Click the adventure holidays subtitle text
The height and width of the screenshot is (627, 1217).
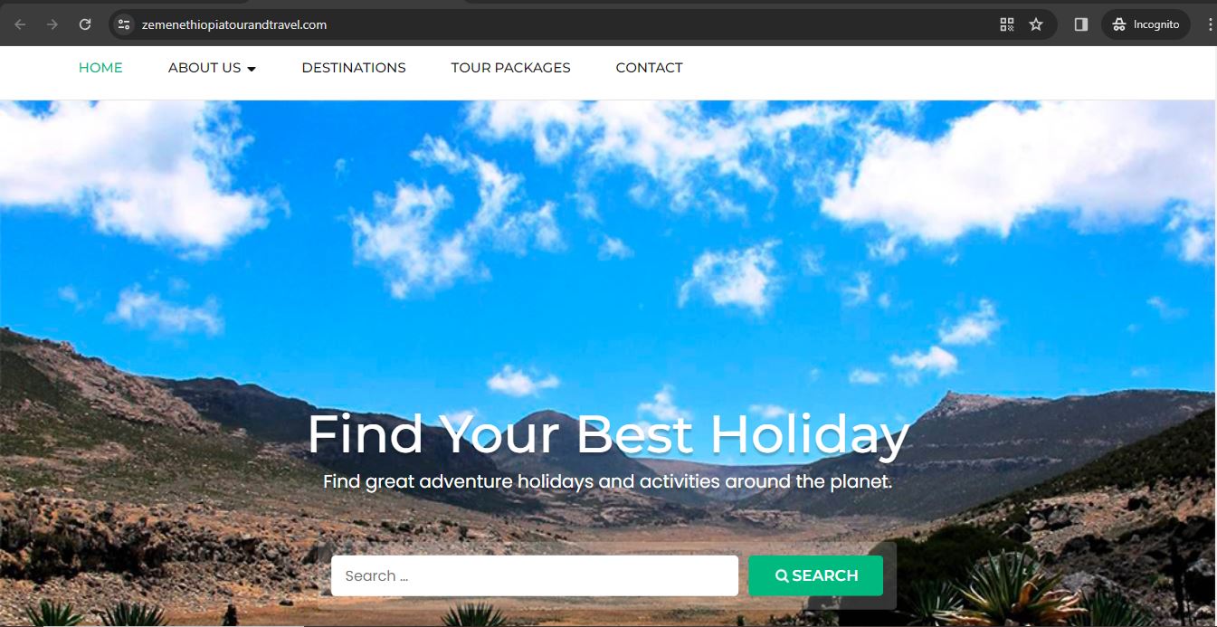tap(608, 481)
